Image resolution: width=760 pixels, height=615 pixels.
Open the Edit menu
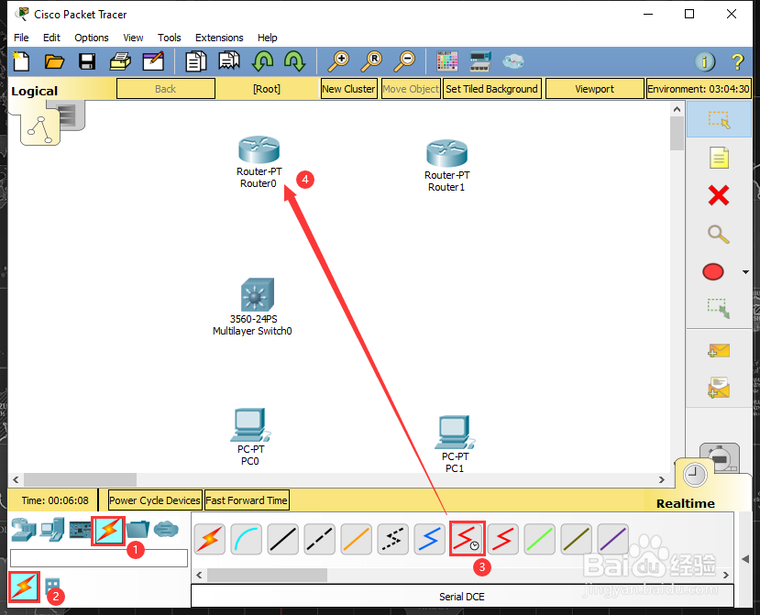pyautogui.click(x=51, y=38)
